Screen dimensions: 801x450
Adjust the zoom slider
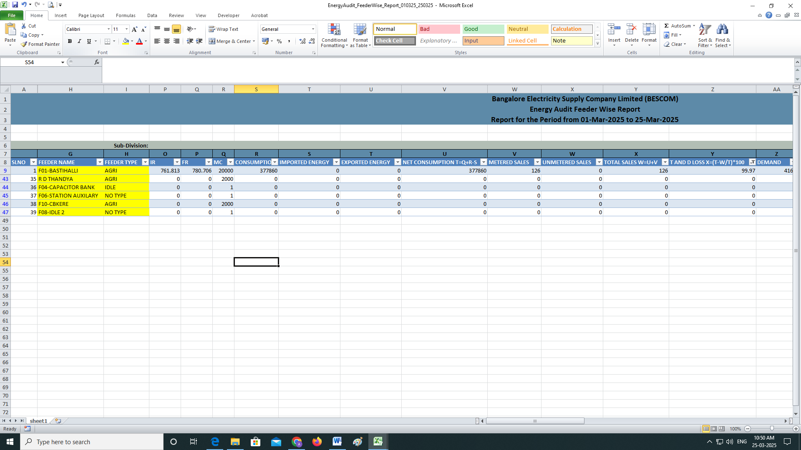click(x=772, y=429)
